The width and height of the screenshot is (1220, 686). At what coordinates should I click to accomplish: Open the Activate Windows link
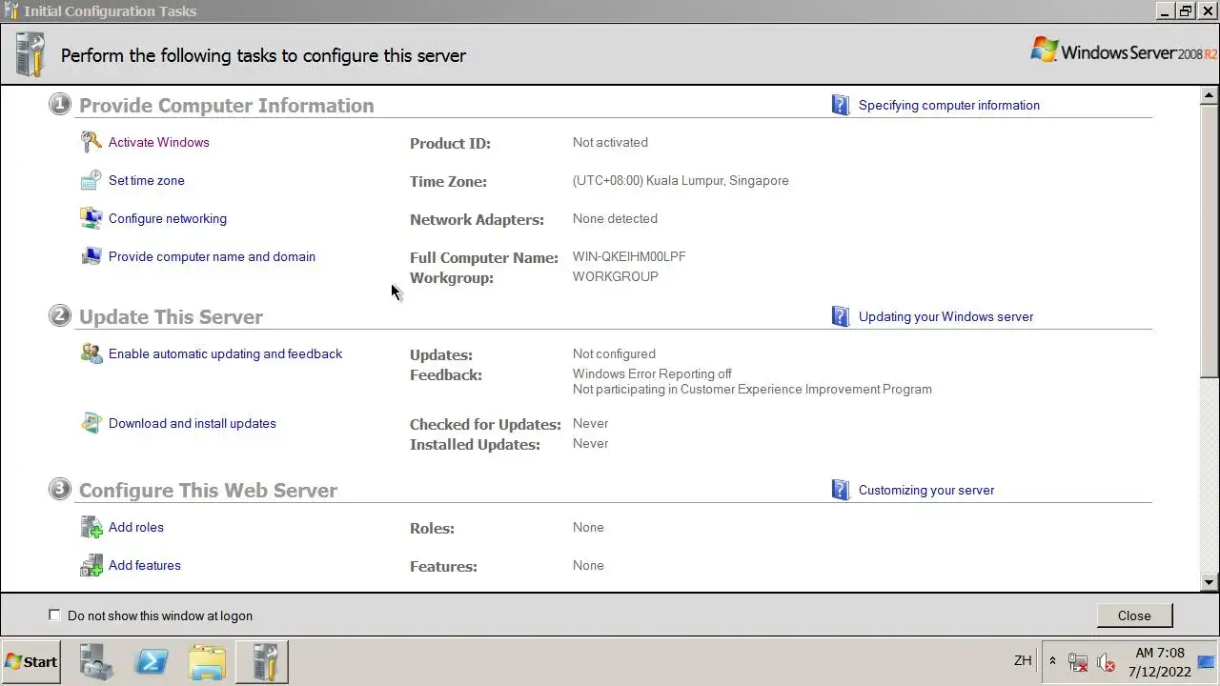pos(158,142)
